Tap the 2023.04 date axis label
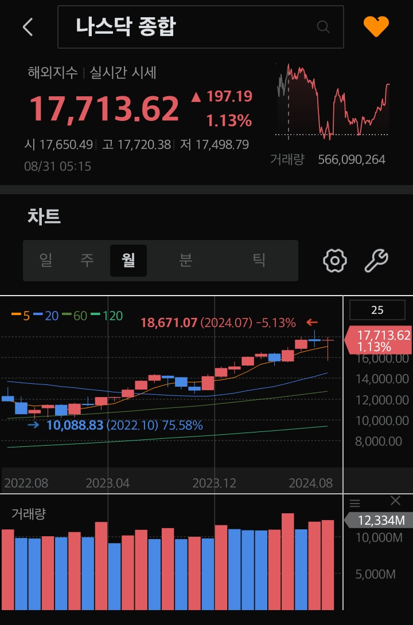 click(108, 483)
